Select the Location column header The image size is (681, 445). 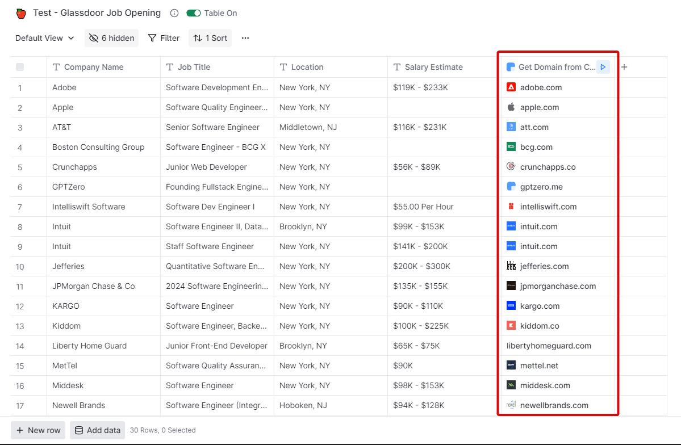click(x=331, y=67)
